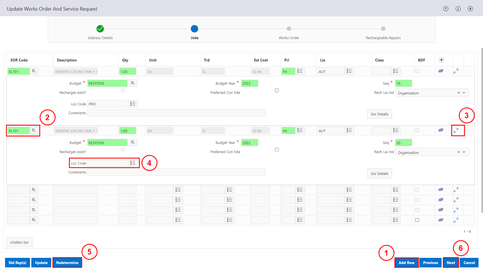Expand details of second empty row
This screenshot has height=271, width=483.
pos(456,200)
